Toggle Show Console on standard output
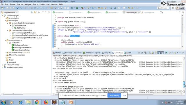This screenshot has height=105, width=186. pos(159,53)
